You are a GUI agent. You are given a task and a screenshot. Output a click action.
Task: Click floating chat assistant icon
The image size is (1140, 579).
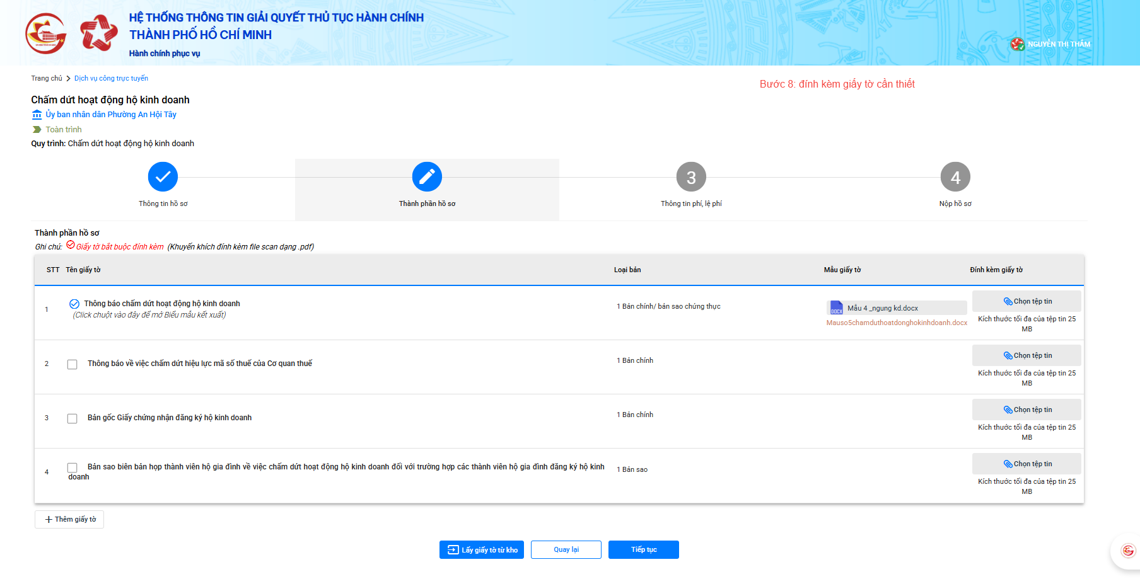pyautogui.click(x=1128, y=551)
